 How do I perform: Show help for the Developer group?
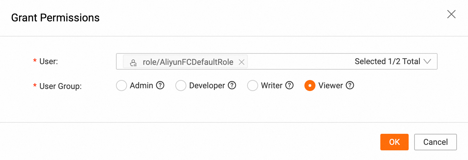pos(232,85)
